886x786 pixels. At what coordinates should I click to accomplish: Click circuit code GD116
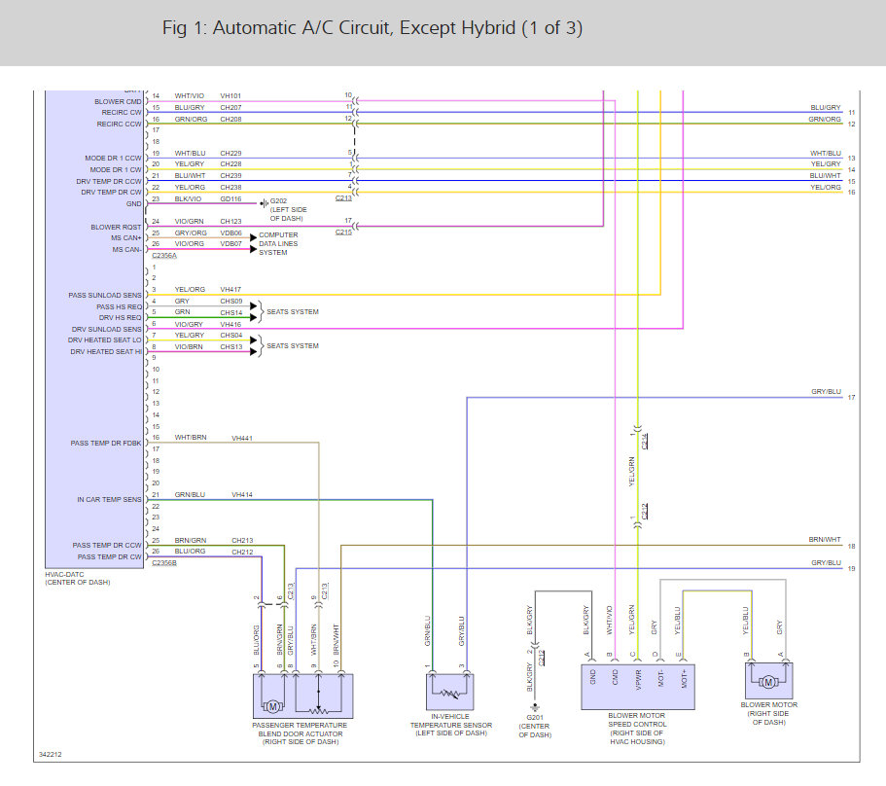[230, 198]
